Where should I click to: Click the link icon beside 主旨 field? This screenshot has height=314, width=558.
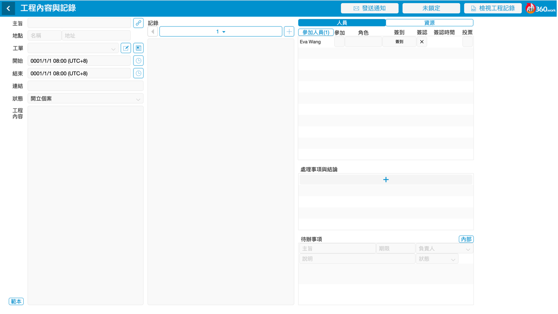click(138, 23)
